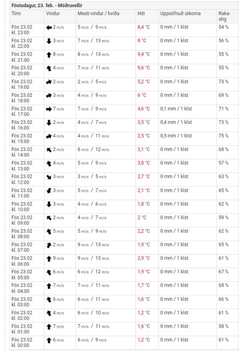Click the Hiti column header
The image size is (239, 351).
pyautogui.click(x=141, y=13)
